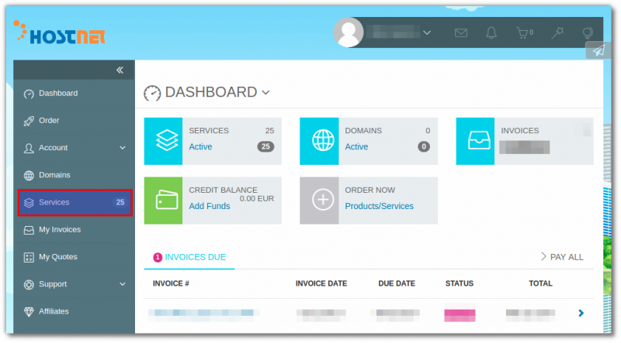Click the Dashboard speedometer sidebar icon
Screen dimensions: 621x343
coord(29,94)
